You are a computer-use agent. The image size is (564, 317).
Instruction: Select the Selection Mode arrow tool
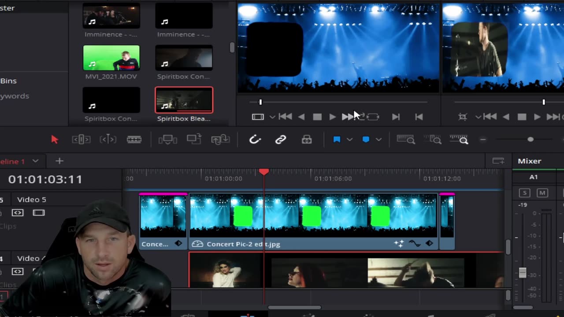[x=55, y=140]
